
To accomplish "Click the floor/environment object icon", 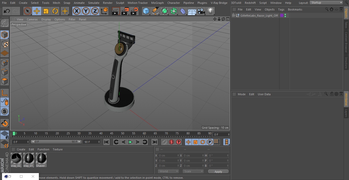I will [x=192, y=11].
